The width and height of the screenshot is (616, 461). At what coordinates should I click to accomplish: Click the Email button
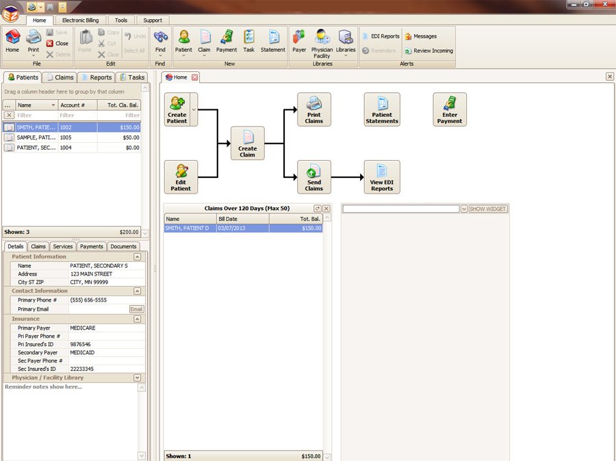pyautogui.click(x=136, y=309)
